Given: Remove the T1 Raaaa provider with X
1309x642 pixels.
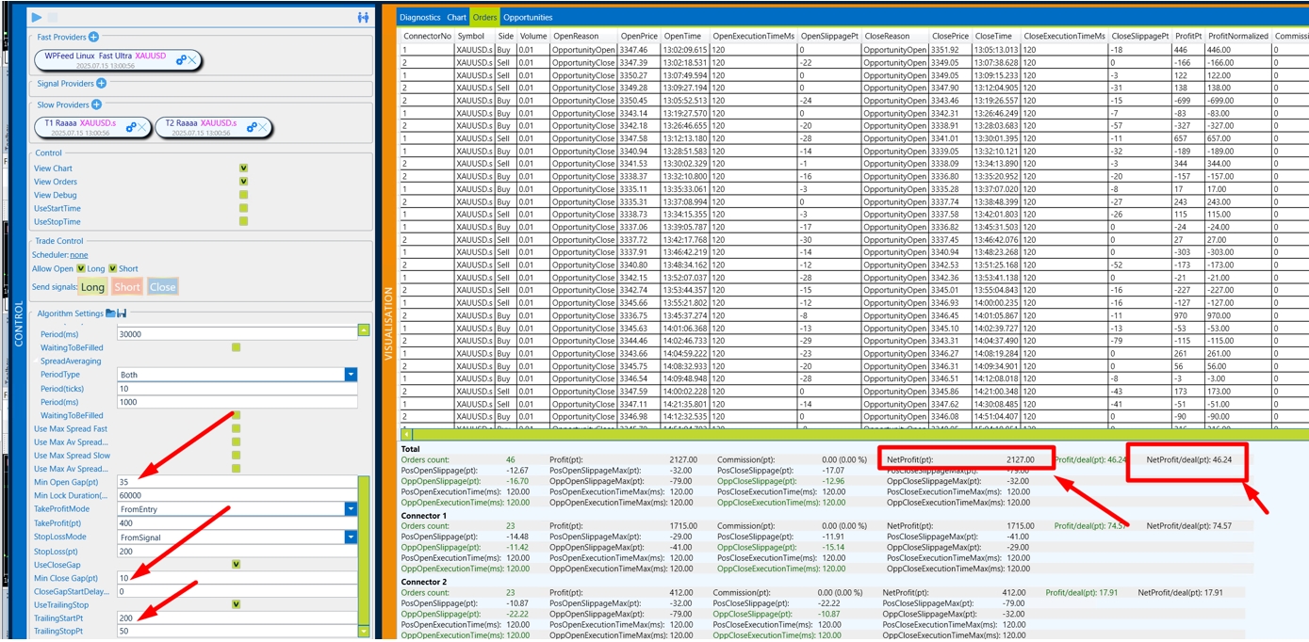Looking at the screenshot, I should [141, 127].
